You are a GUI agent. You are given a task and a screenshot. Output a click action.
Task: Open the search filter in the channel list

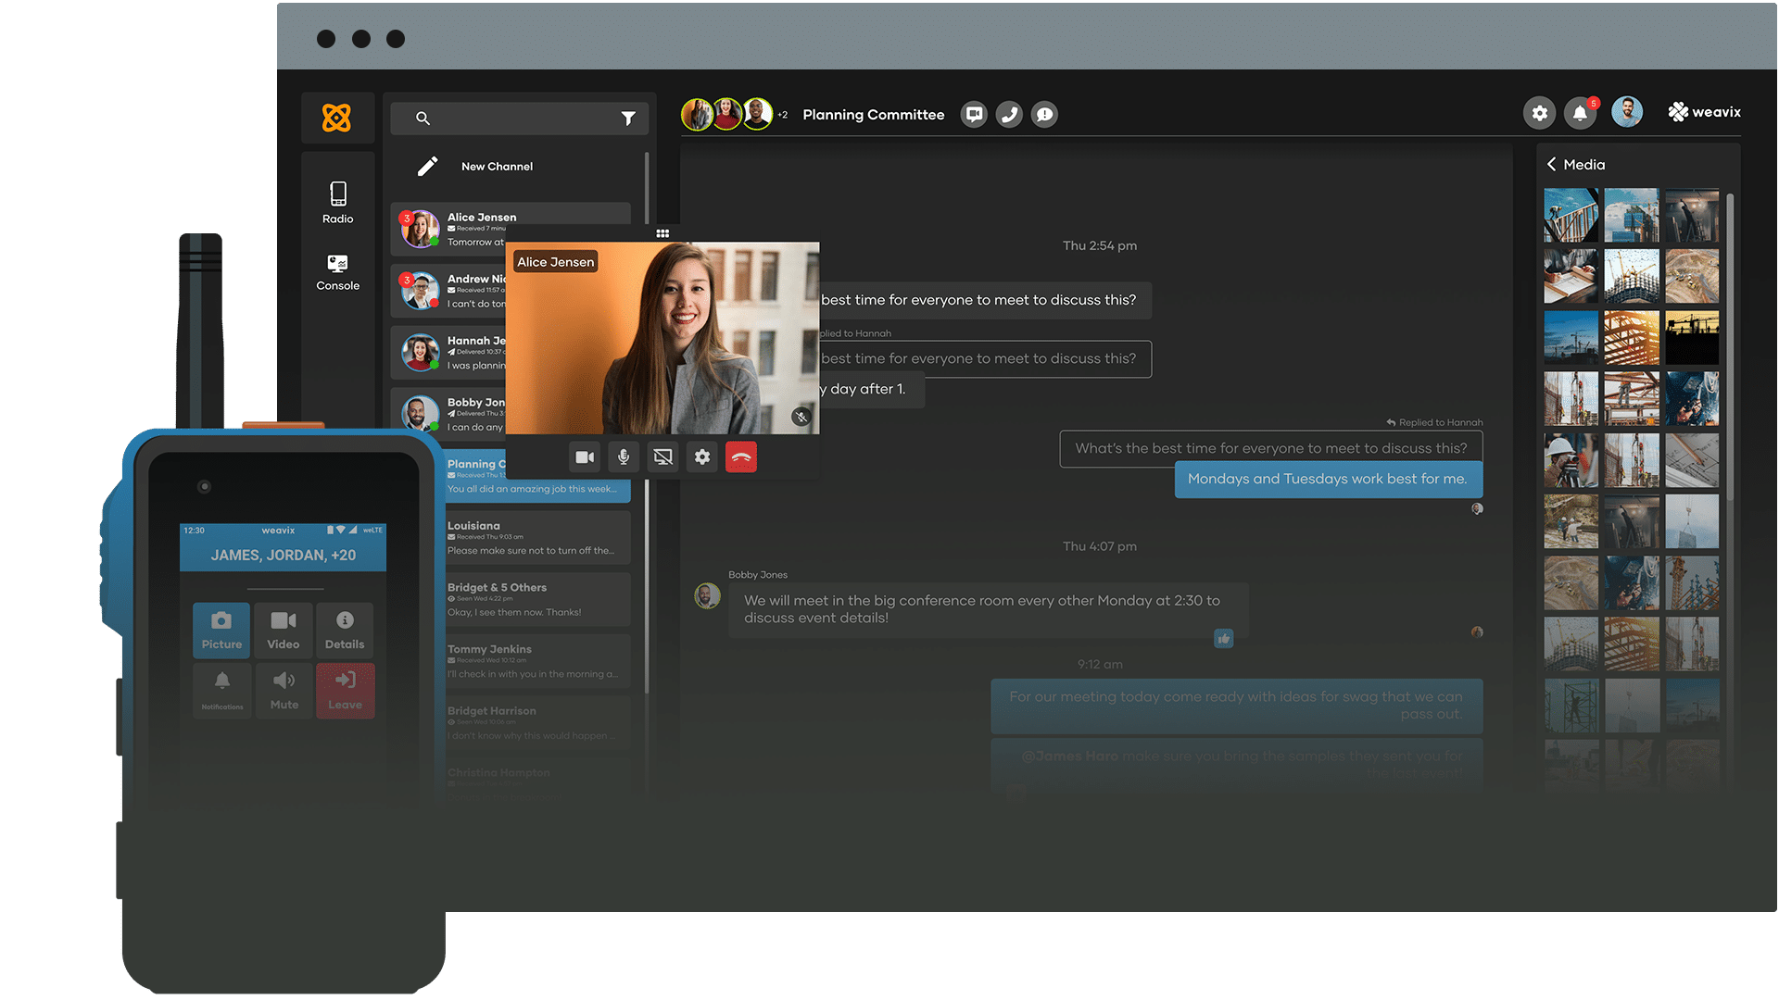(x=629, y=118)
